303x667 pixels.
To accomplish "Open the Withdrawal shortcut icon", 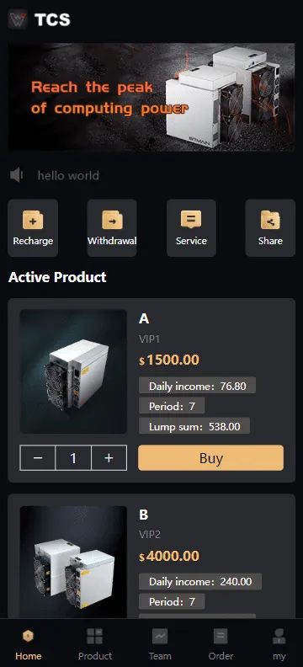I will click(112, 220).
